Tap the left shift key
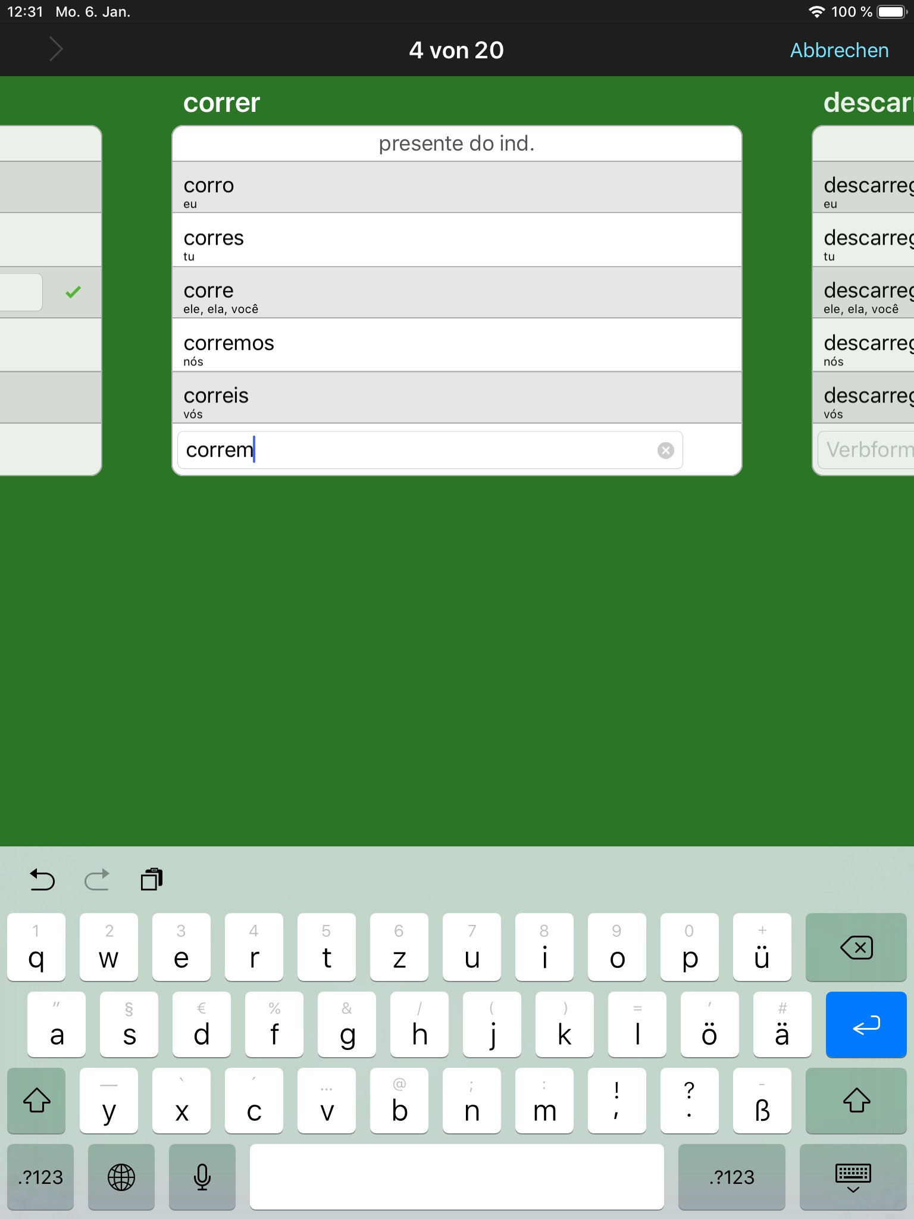 [36, 1101]
